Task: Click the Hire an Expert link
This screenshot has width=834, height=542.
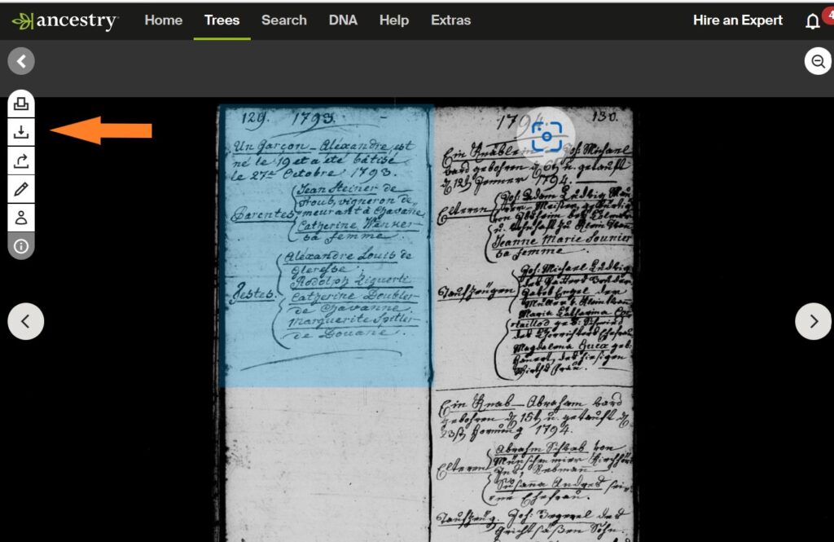Action: [x=737, y=20]
